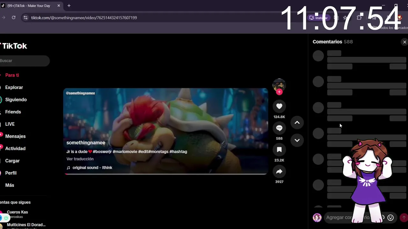Click Ver traducción under the caption
This screenshot has height=229, width=408.
[x=80, y=159]
